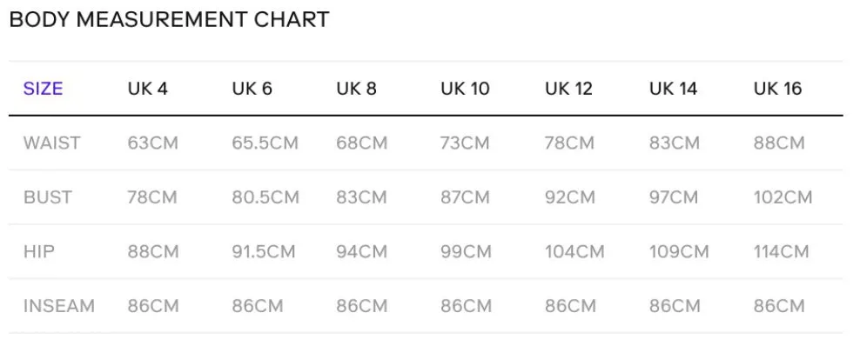
Task: Click the 87CM bust value
Action: (465, 197)
